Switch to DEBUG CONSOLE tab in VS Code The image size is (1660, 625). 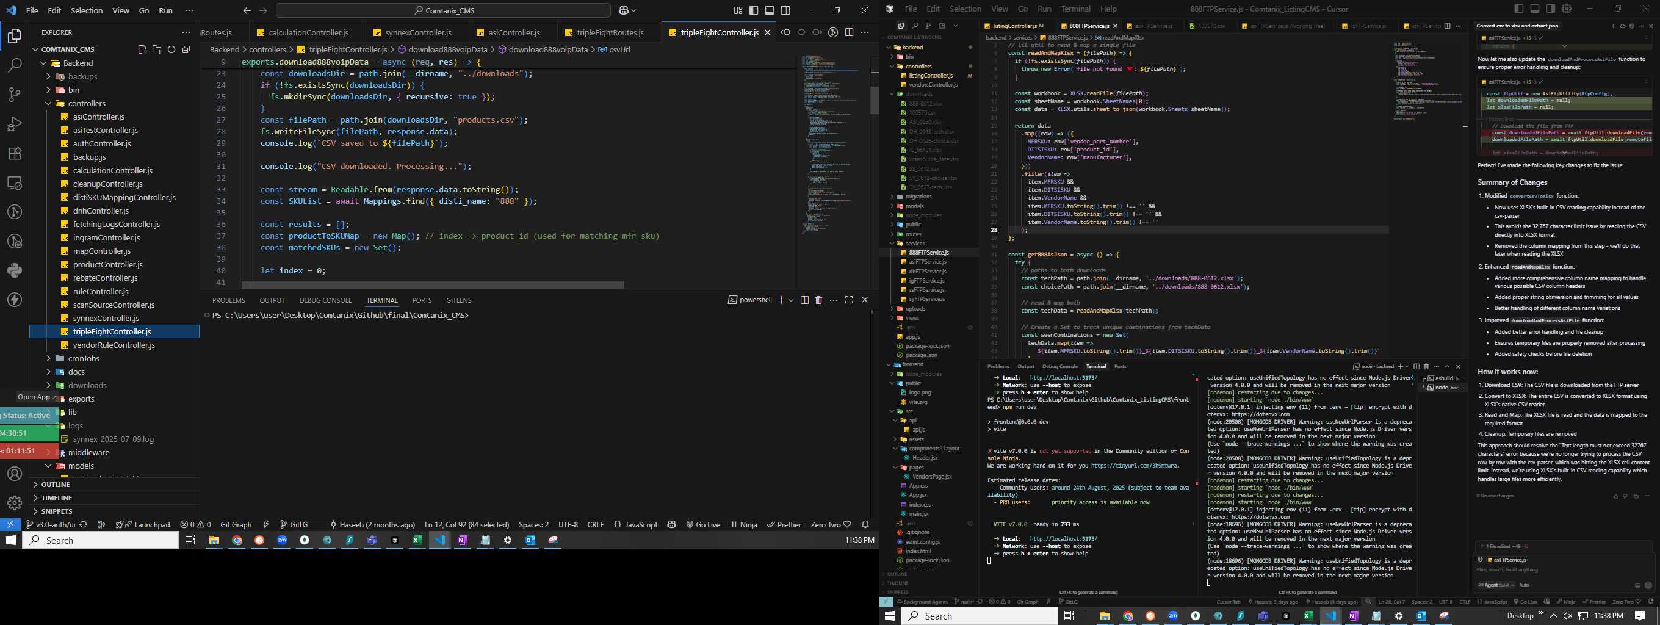click(325, 300)
